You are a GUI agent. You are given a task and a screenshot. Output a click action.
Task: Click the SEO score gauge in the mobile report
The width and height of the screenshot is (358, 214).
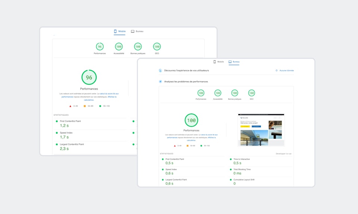click(x=157, y=47)
